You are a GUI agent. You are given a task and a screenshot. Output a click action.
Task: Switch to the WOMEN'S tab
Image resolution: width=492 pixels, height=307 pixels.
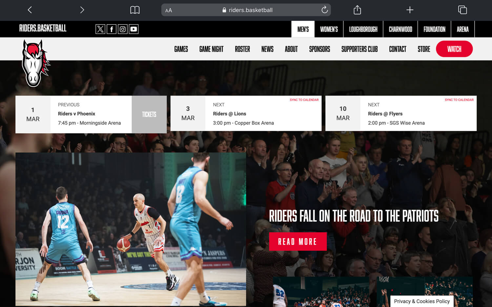(x=329, y=29)
